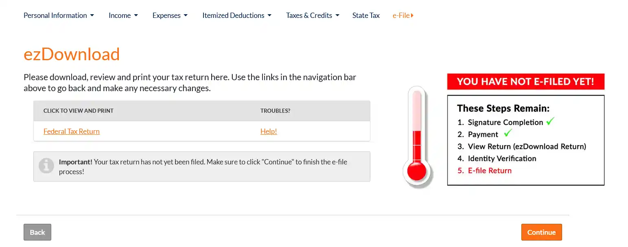Click the YOU HAVE NOT E-FILED YET banner

525,81
